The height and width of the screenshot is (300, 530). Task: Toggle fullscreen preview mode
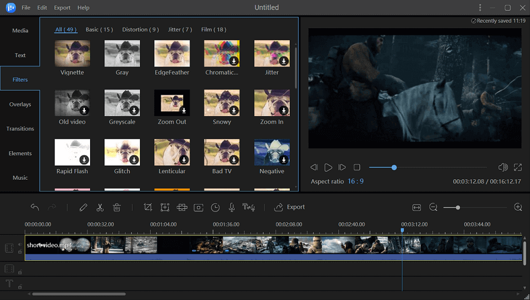518,167
